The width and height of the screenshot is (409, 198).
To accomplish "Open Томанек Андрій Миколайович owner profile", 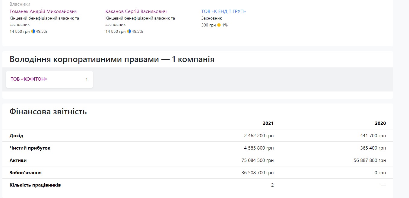I will click(x=43, y=11).
